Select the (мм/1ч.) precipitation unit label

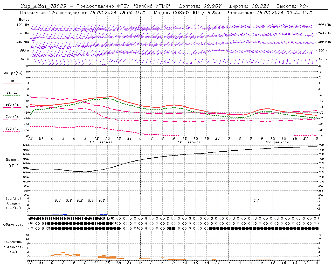(x=13, y=208)
